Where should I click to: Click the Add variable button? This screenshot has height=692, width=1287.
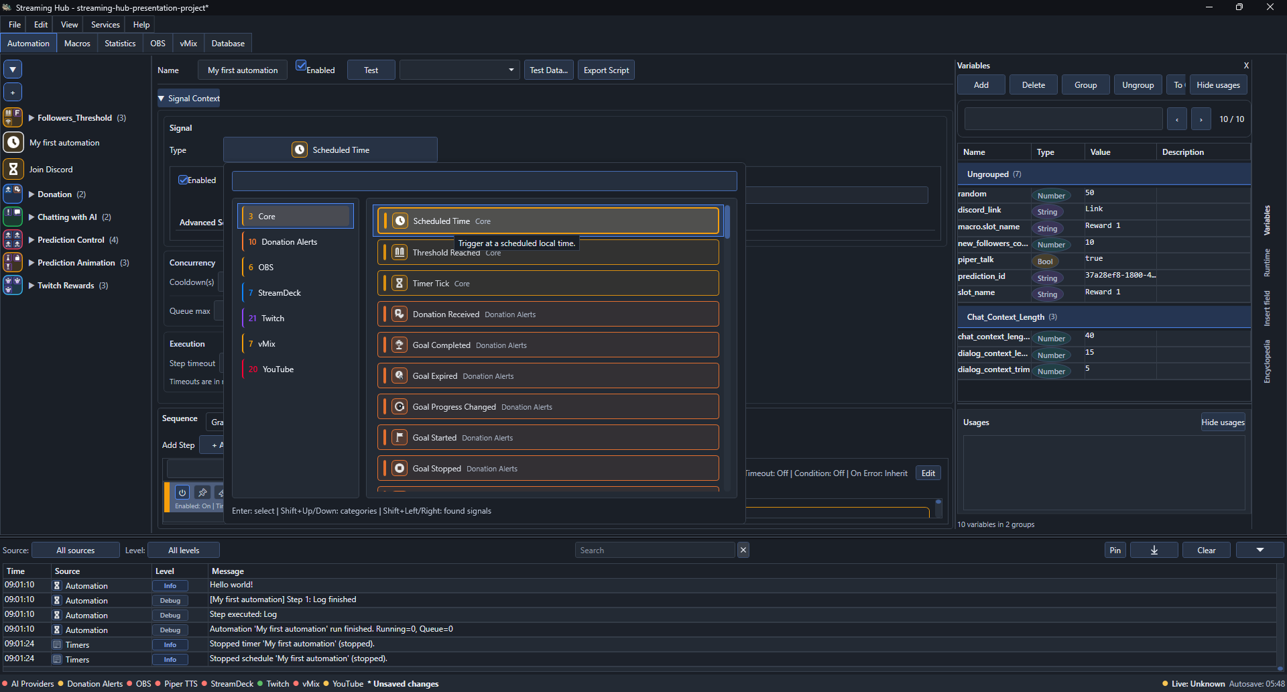click(981, 84)
